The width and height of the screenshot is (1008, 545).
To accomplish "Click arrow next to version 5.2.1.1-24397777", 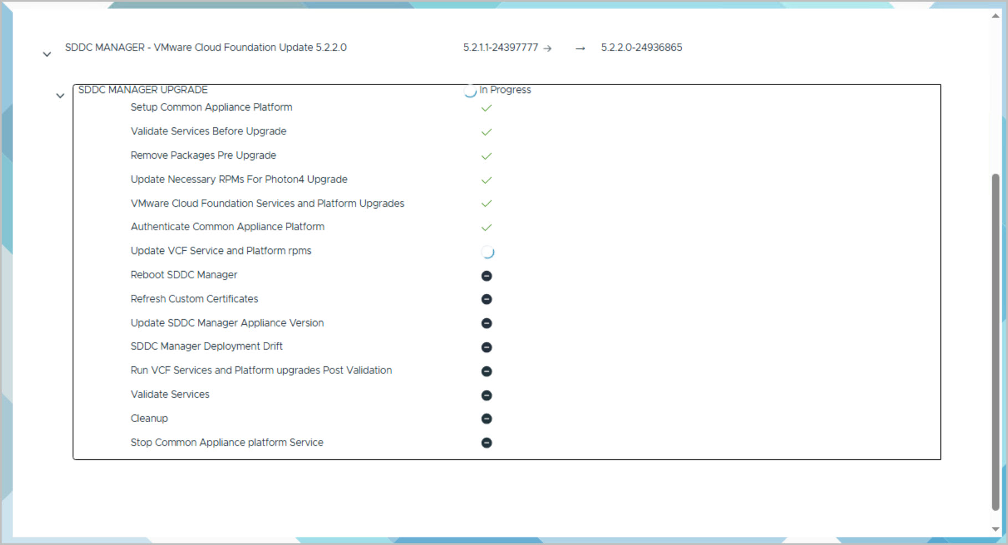I will pos(548,49).
